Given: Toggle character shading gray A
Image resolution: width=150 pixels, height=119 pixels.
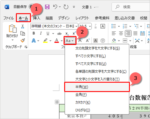Looking at the screenshot, I should click(x=95, y=41).
